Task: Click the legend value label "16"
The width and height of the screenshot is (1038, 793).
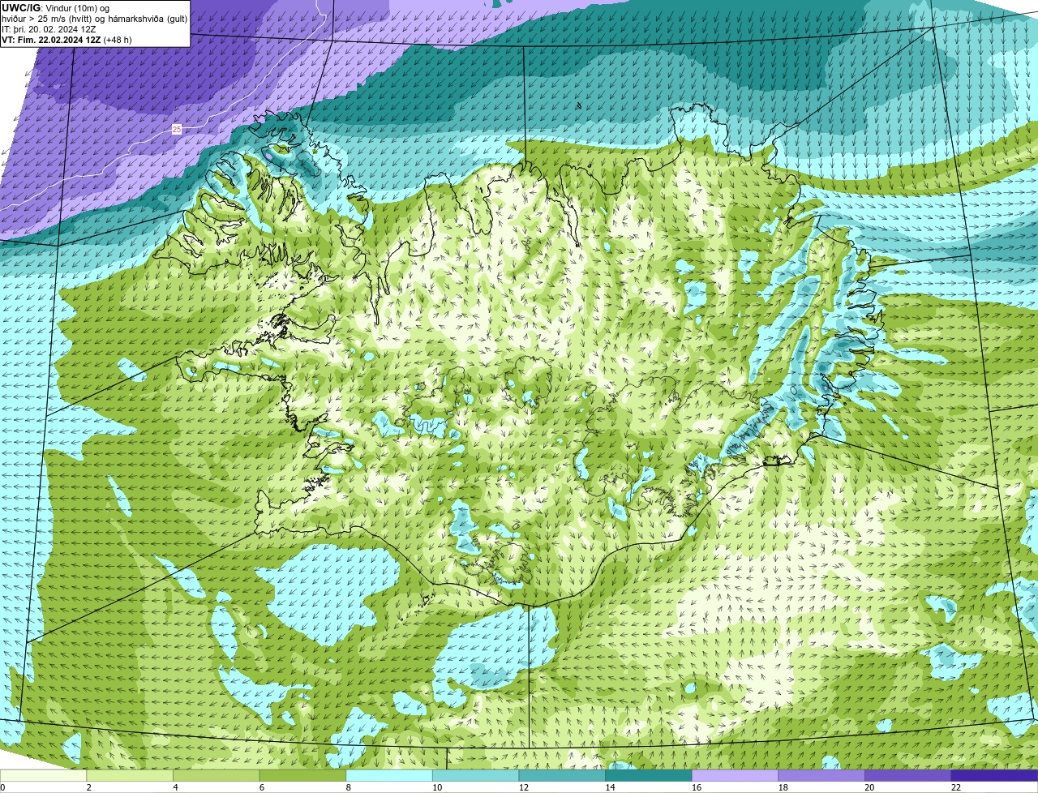Action: (697, 787)
